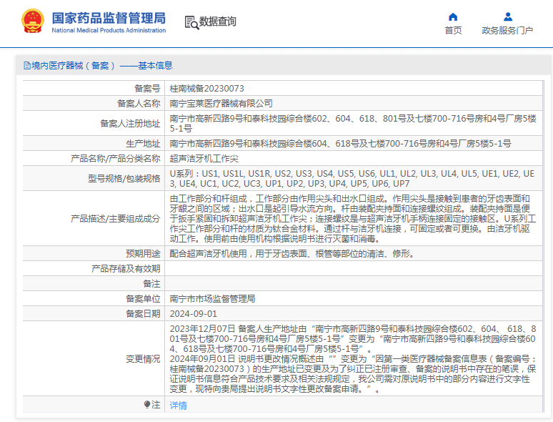Click the 备案人注册地址 row label
This screenshot has width=553, height=422.
tap(130, 123)
